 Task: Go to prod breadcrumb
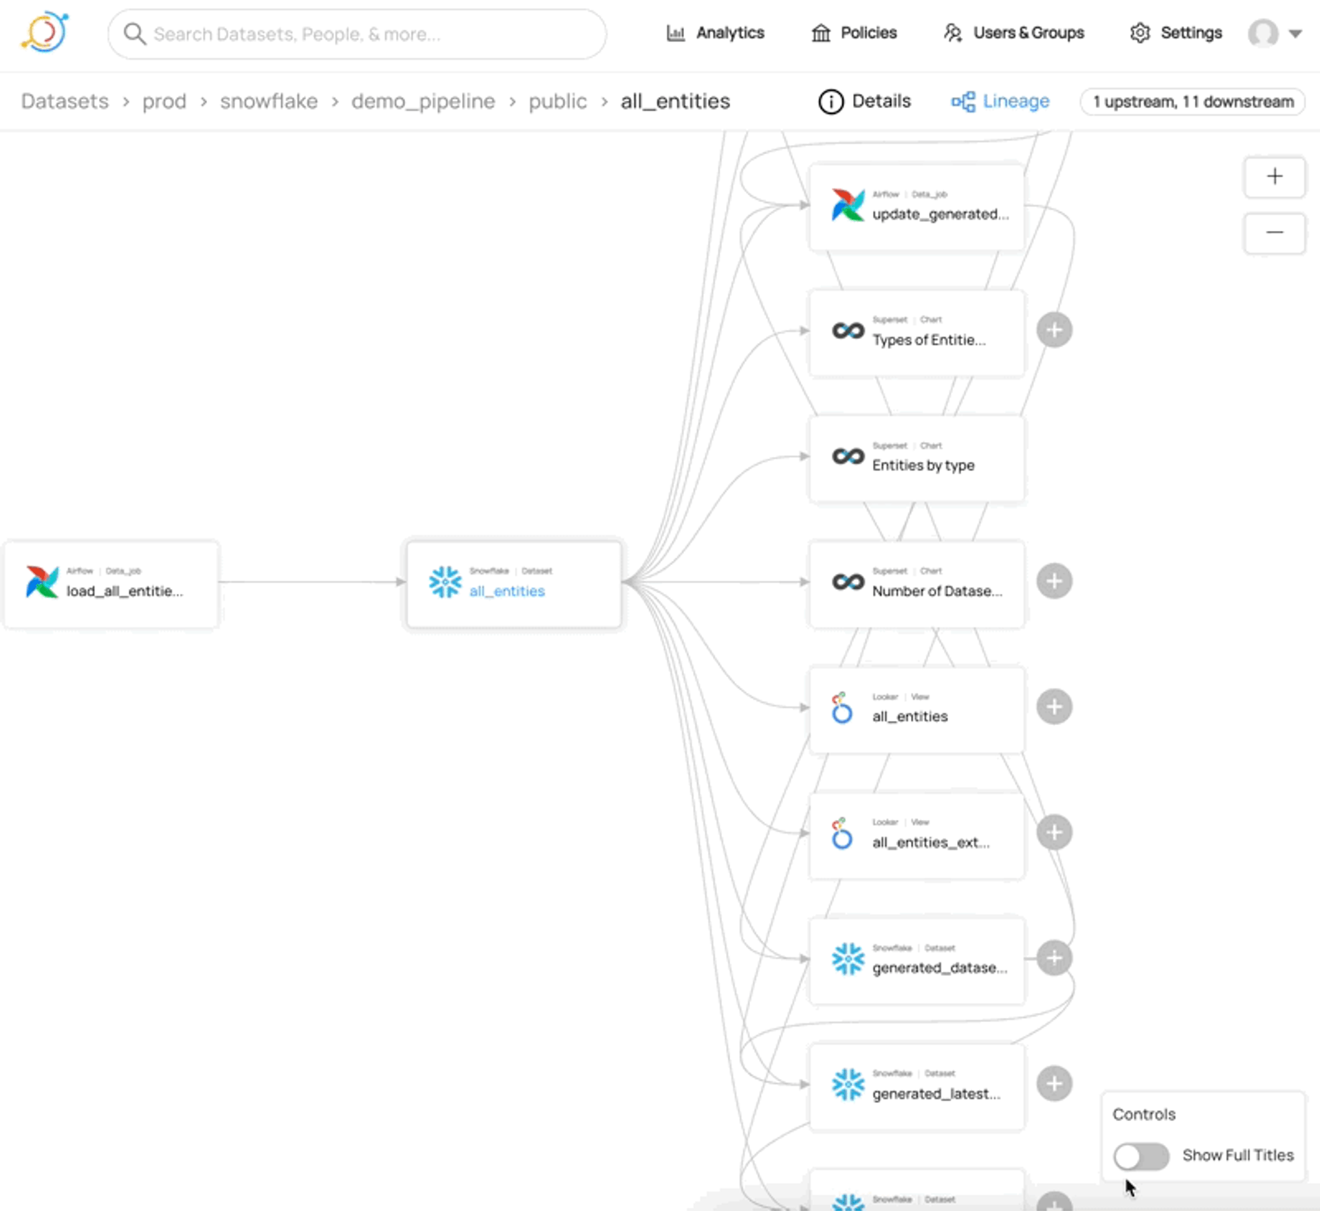(164, 102)
